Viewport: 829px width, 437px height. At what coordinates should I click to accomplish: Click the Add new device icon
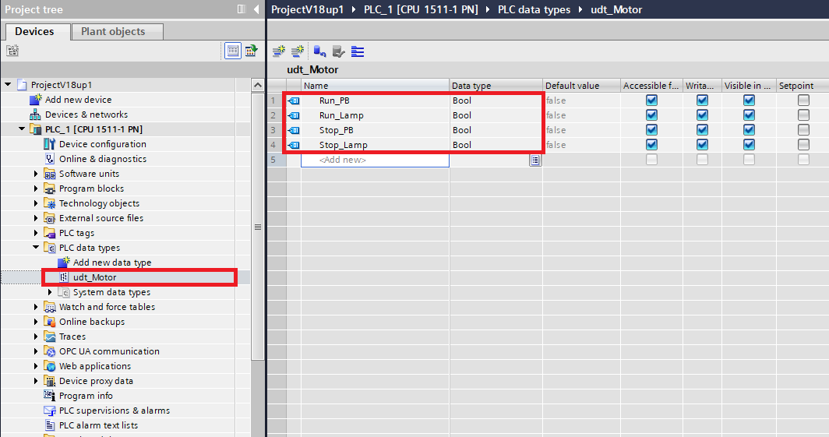coord(35,100)
